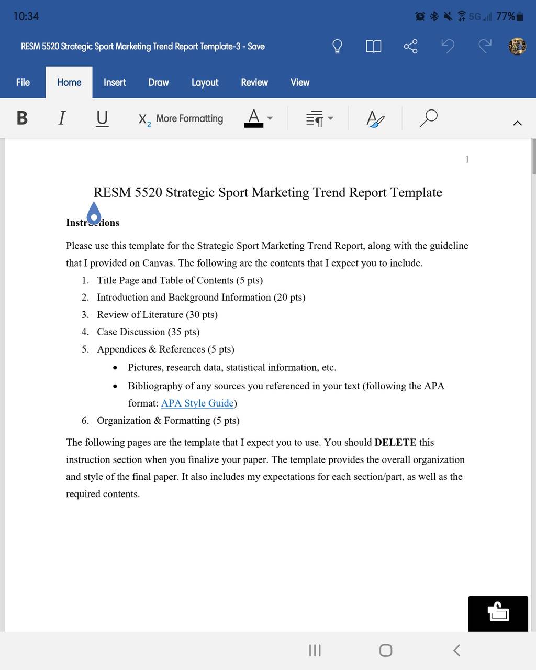Image resolution: width=536 pixels, height=670 pixels.
Task: Switch to the Insert tab
Action: click(115, 82)
